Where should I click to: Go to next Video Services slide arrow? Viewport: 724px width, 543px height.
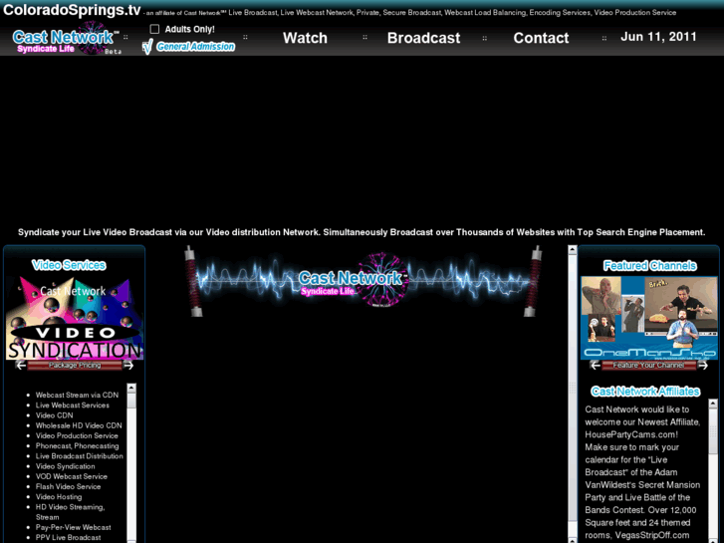click(x=128, y=365)
